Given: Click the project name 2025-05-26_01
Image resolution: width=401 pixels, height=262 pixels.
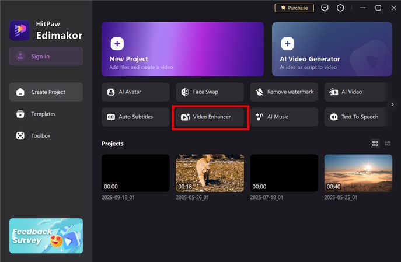Looking at the screenshot, I should [192, 198].
